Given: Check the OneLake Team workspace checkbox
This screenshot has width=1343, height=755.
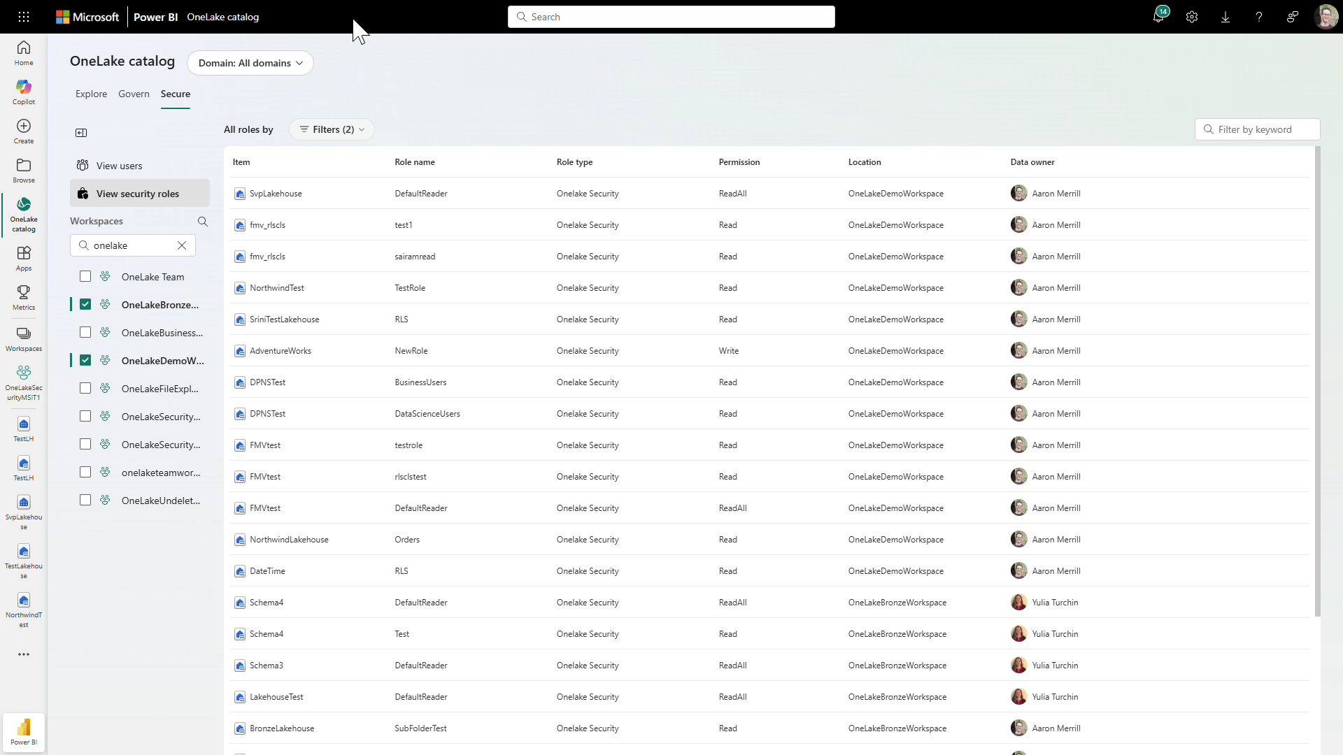Looking at the screenshot, I should (85, 276).
